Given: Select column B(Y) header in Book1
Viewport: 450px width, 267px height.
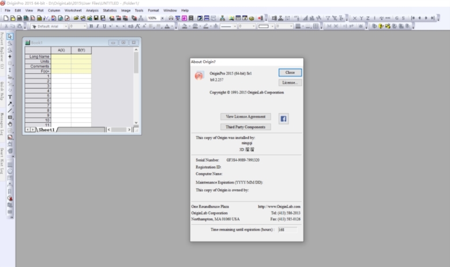Looking at the screenshot, I should point(81,50).
